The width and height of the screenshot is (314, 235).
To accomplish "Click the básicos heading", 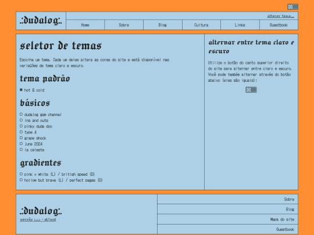I will [35, 103].
